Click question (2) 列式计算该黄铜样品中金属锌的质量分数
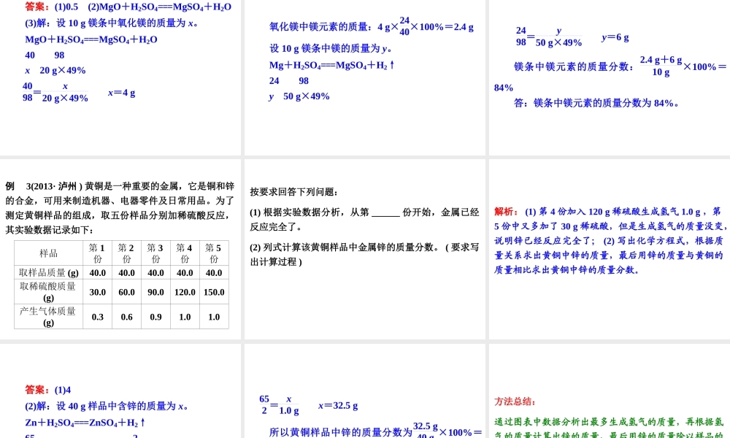This screenshot has width=730, height=438. [364, 255]
